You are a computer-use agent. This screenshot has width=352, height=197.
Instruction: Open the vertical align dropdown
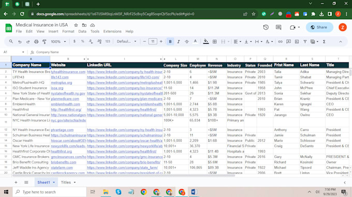pyautogui.click(x=248, y=42)
